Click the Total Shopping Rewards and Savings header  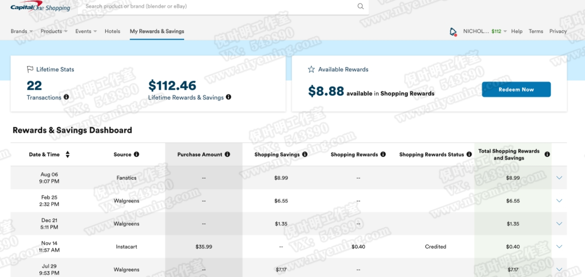click(x=509, y=154)
